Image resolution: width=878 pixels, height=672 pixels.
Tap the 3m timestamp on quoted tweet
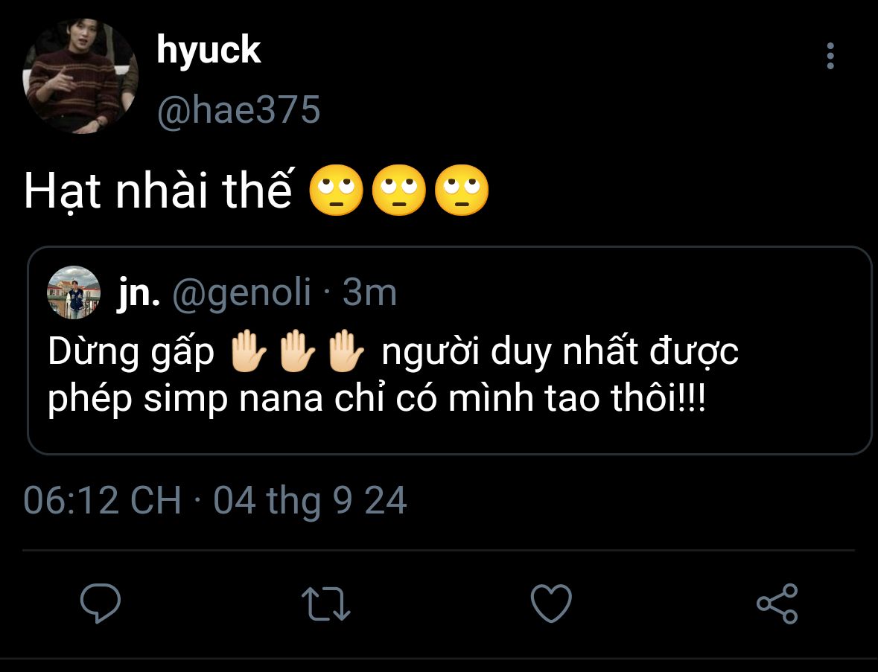click(369, 294)
